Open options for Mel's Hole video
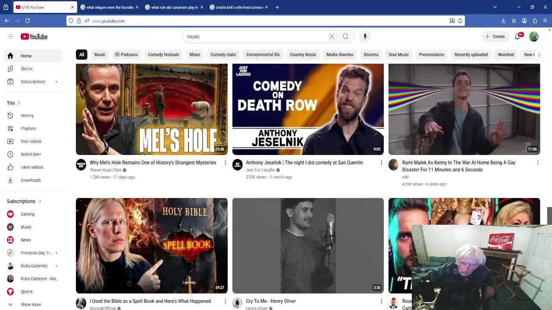This screenshot has width=552, height=310. click(x=225, y=163)
